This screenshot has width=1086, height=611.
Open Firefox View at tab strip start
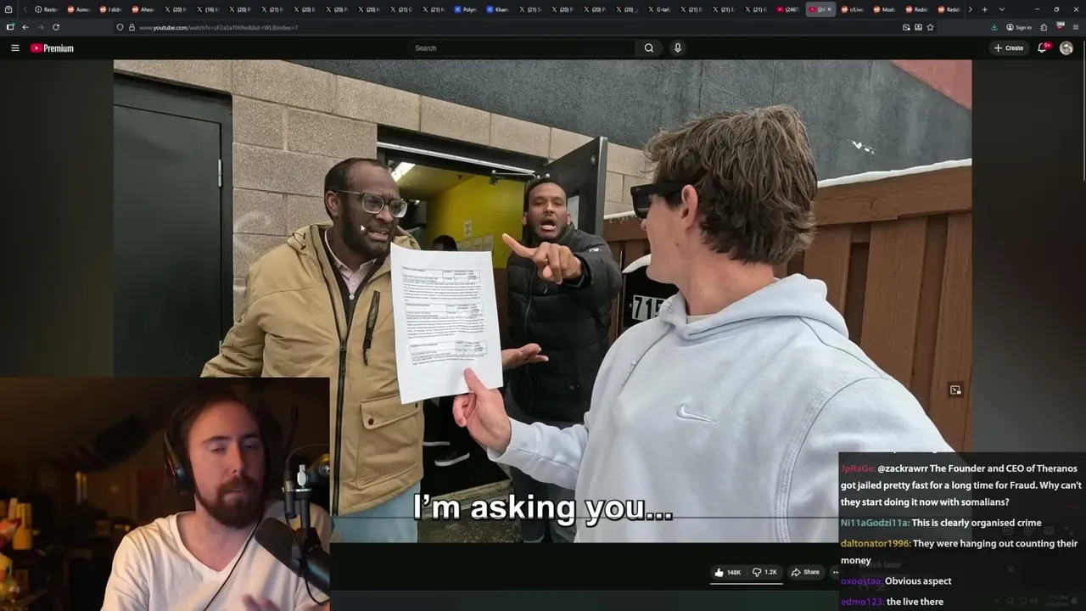[x=8, y=9]
